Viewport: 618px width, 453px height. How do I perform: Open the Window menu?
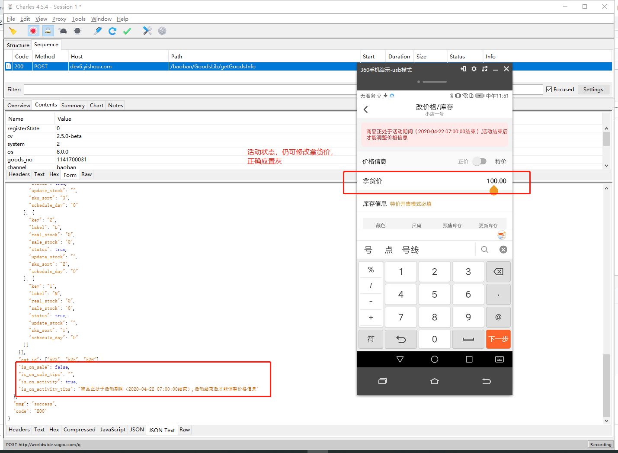pyautogui.click(x=101, y=19)
